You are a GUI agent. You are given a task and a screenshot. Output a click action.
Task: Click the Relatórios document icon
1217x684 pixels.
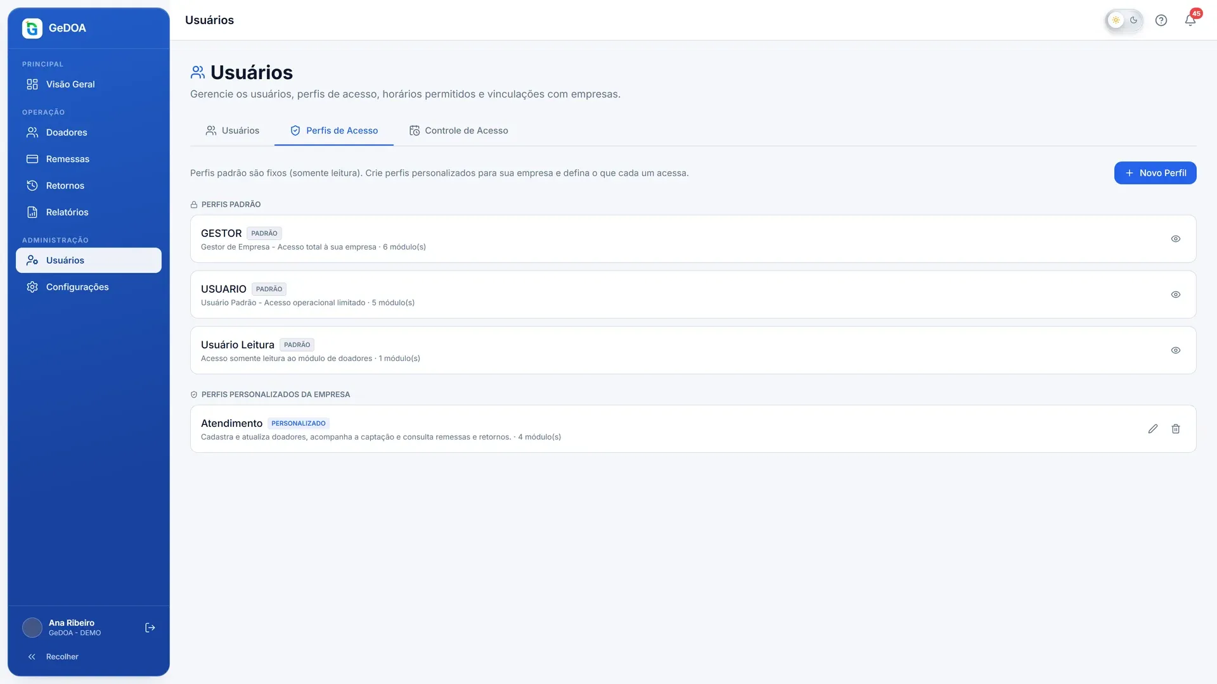pyautogui.click(x=32, y=212)
